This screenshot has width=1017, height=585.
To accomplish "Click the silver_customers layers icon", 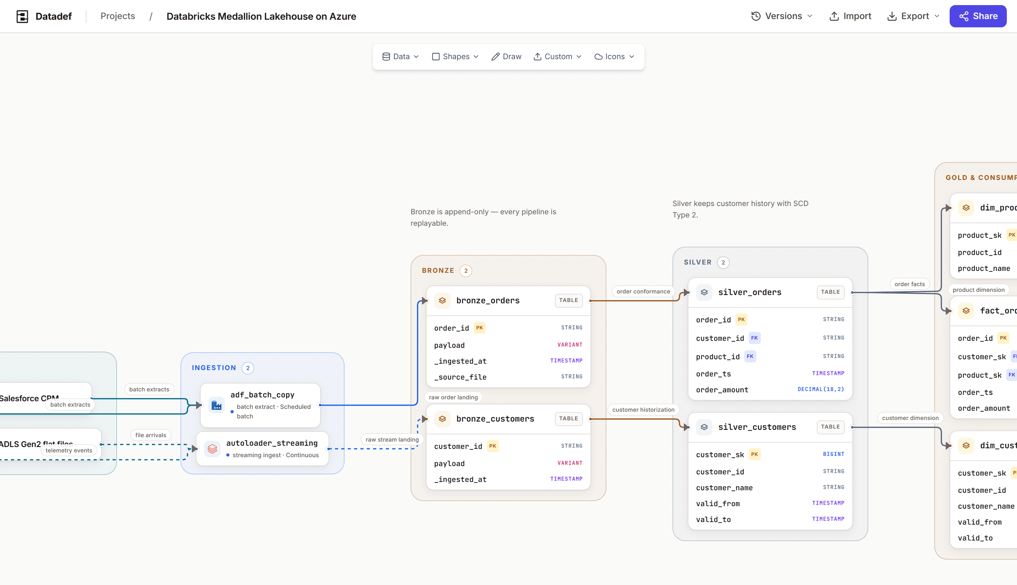I will [x=704, y=427].
